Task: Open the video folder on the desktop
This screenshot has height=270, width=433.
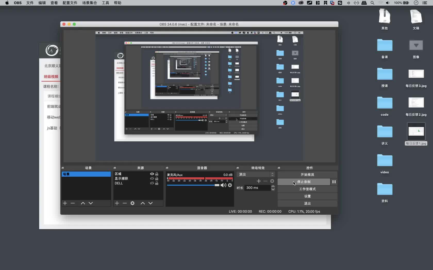Action: [x=385, y=160]
